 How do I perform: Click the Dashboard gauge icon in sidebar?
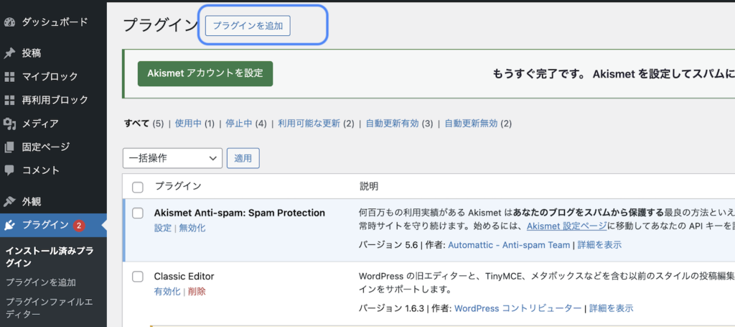(x=9, y=22)
